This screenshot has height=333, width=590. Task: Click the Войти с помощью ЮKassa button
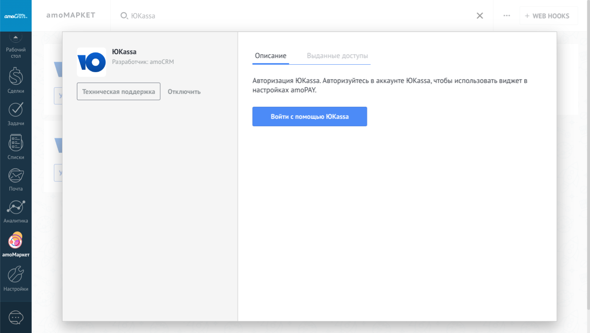[x=310, y=117]
